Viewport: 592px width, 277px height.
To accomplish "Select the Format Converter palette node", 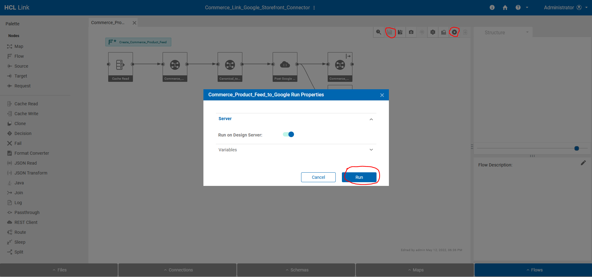I will click(x=28, y=153).
